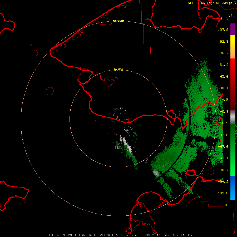The image size is (237, 237).
Task: Click the 107.8 value on velocity scale
Action: 223,29
